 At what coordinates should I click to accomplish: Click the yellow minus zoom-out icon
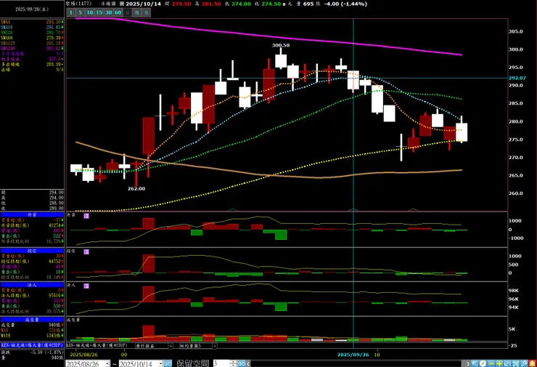491,363
